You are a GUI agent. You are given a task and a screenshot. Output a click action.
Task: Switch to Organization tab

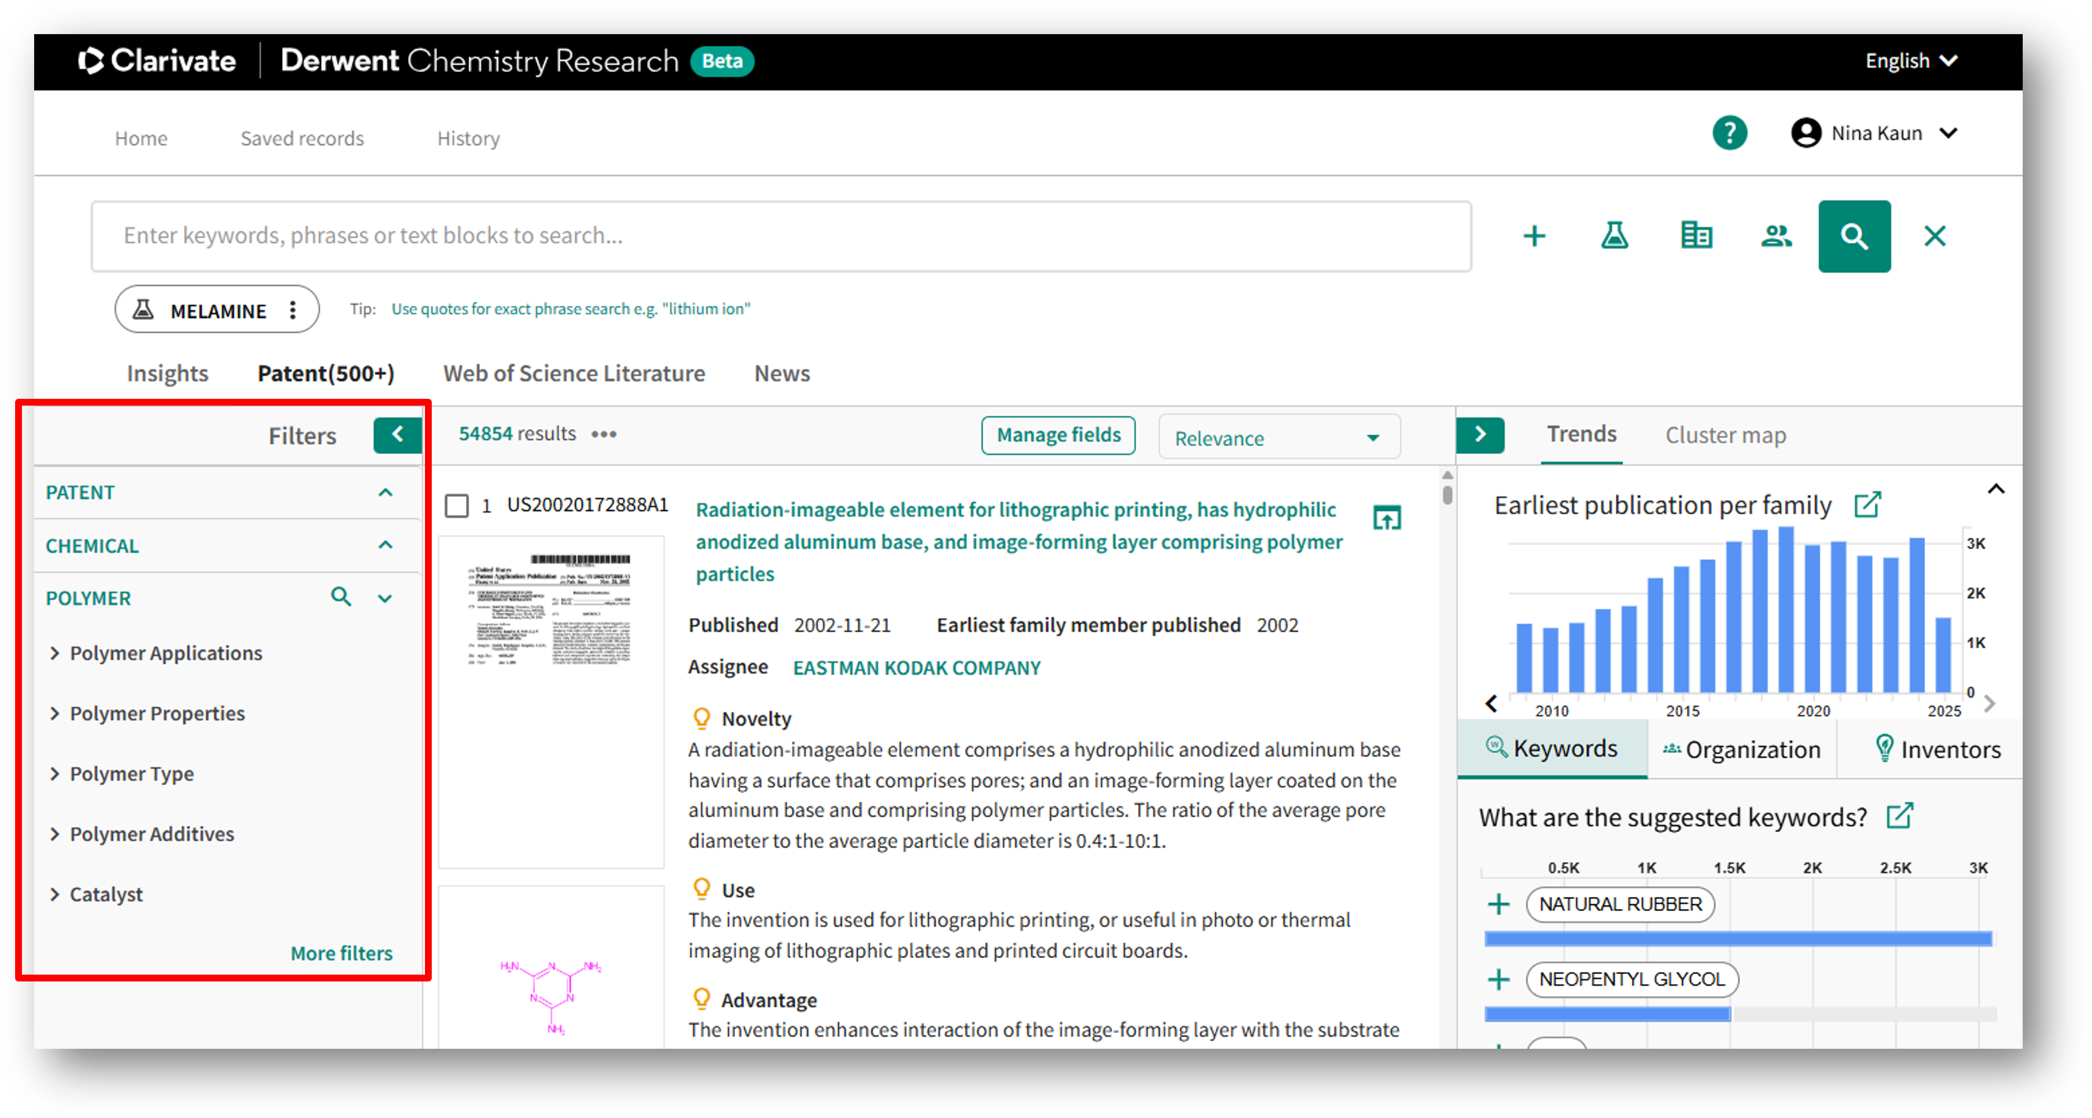pos(1742,749)
